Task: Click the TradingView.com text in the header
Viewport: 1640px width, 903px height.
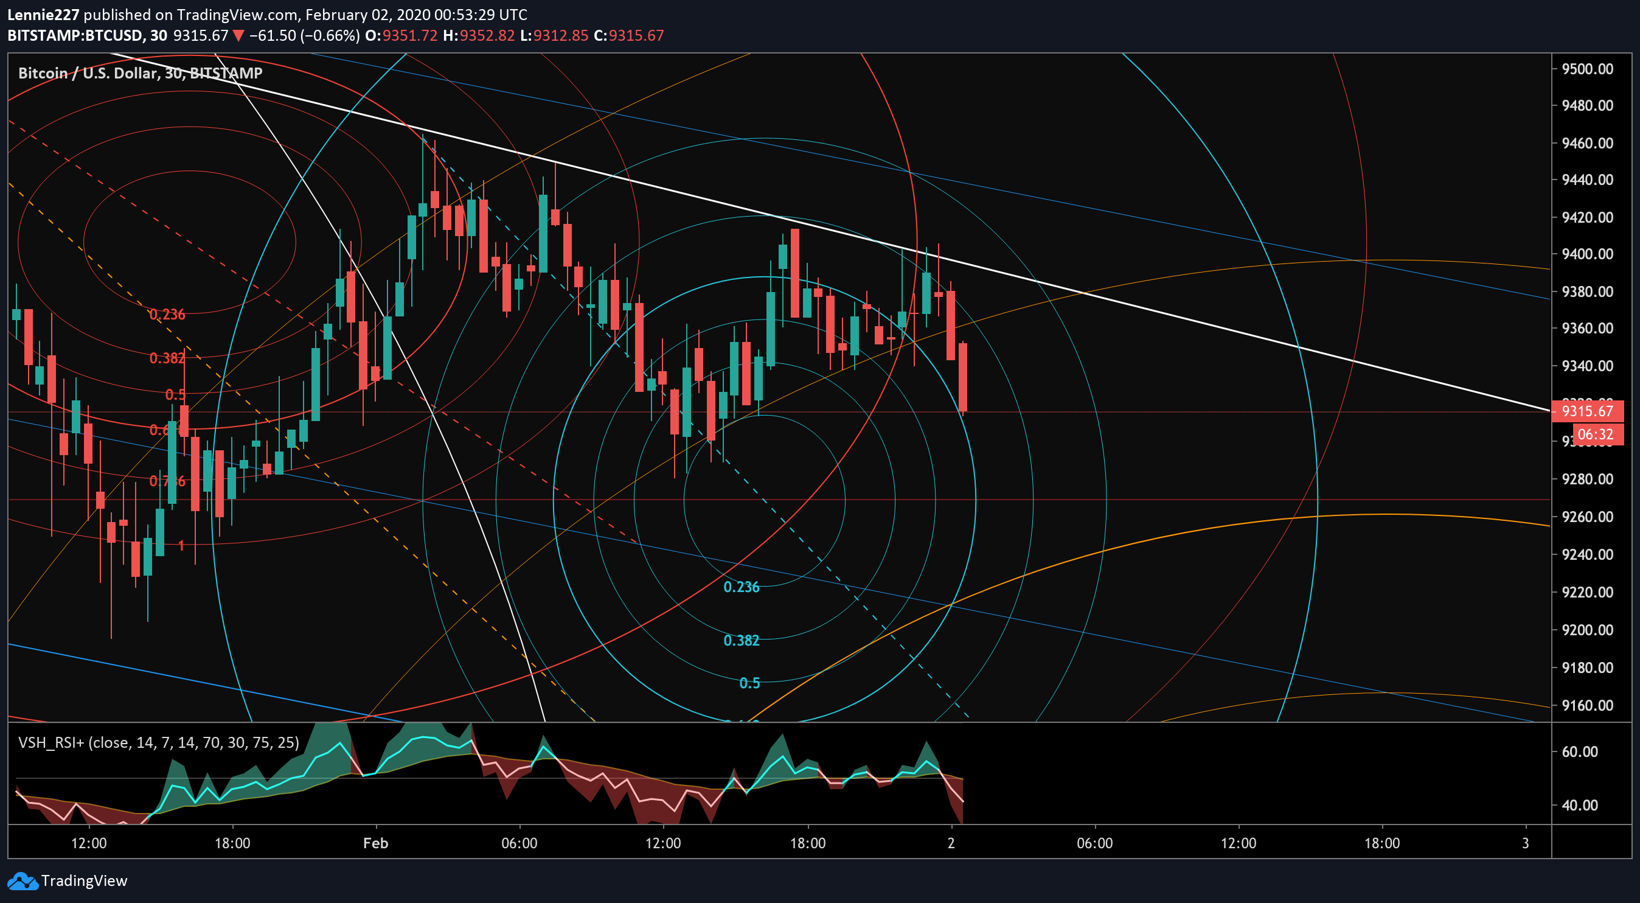Action: [x=237, y=15]
